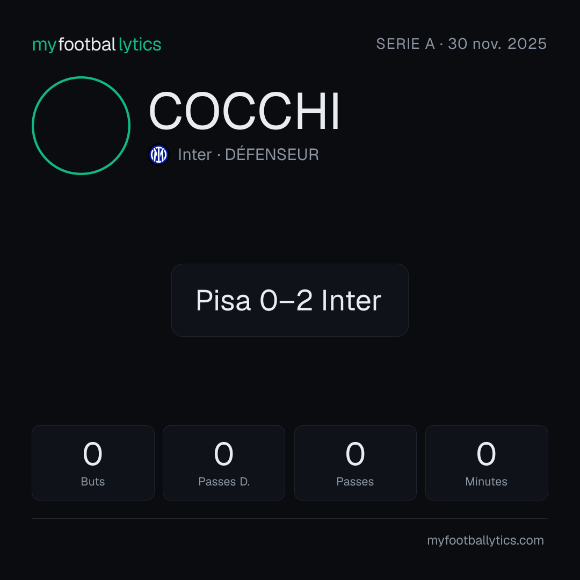Click the SERIE A competition label
580x580 pixels.
click(405, 44)
